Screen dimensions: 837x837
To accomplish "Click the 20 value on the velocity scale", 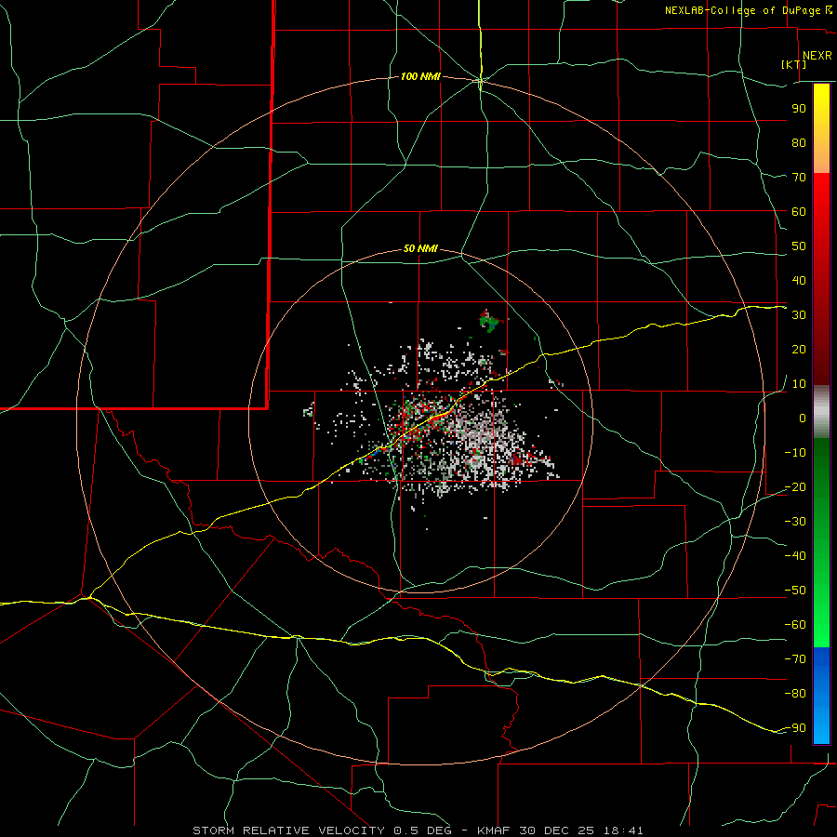I will coord(799,349).
